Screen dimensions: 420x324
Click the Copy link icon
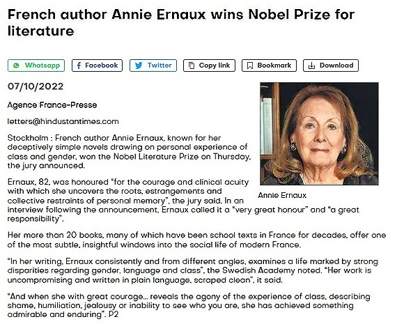pyautogui.click(x=191, y=65)
